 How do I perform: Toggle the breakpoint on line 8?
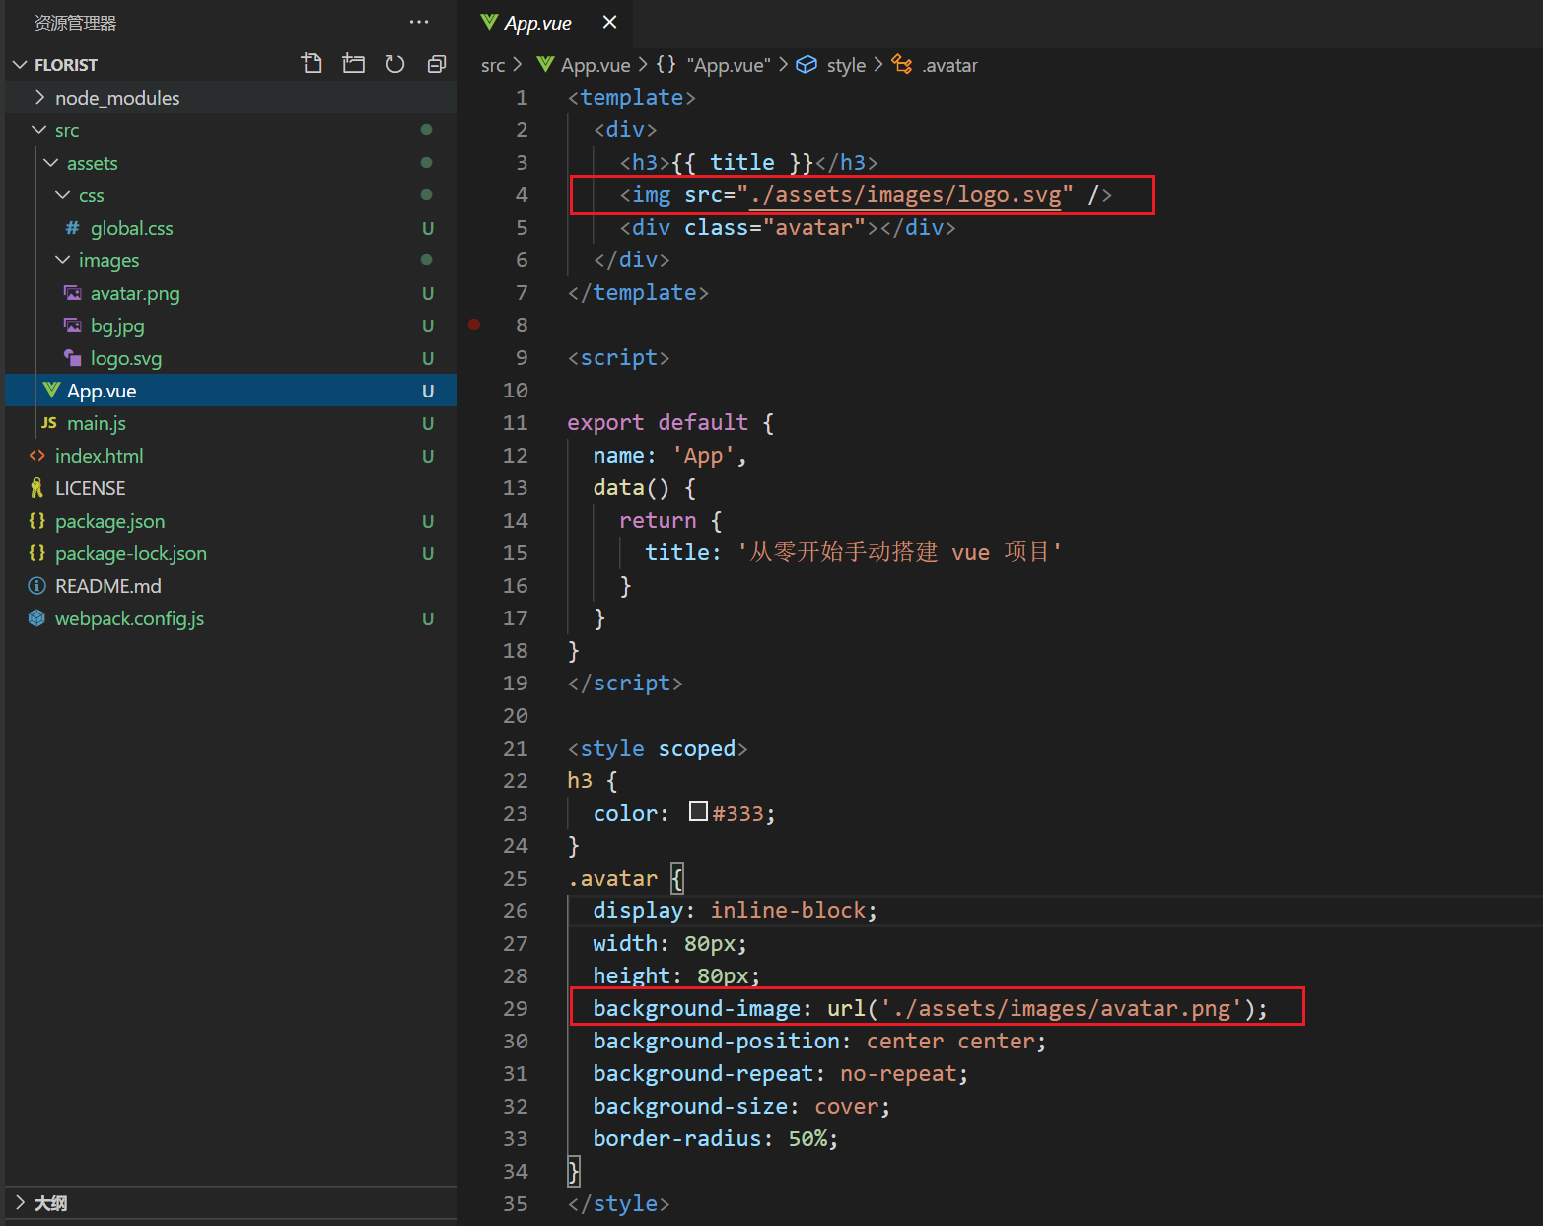[x=474, y=325]
